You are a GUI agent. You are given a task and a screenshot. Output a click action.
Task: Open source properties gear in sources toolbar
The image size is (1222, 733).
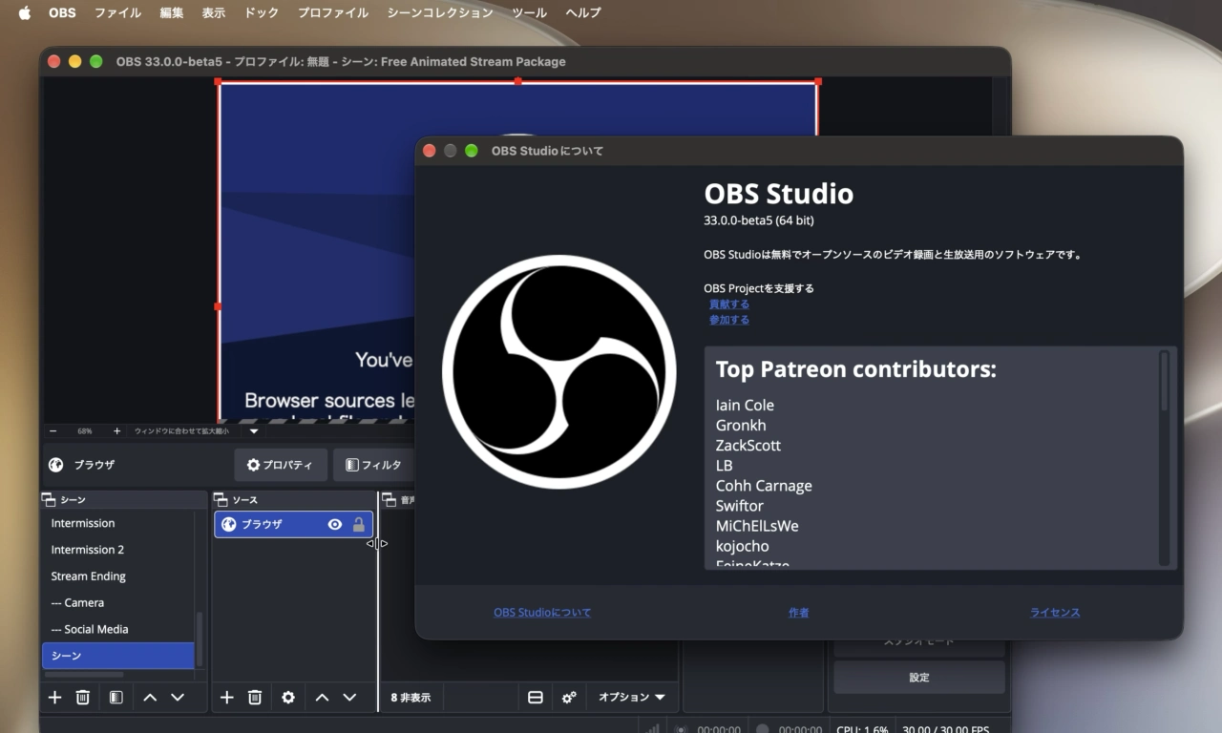pyautogui.click(x=288, y=698)
